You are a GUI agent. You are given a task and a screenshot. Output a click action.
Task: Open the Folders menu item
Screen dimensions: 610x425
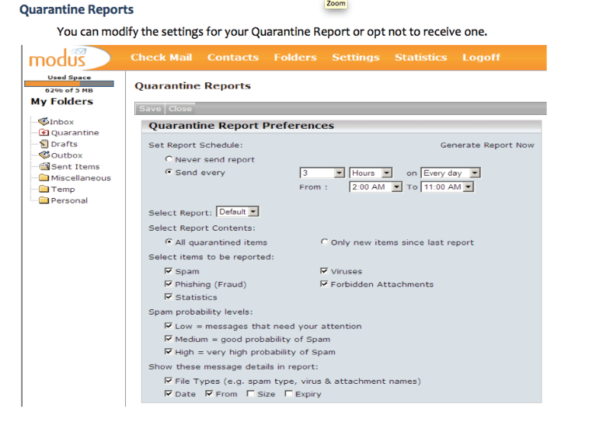[x=295, y=57]
